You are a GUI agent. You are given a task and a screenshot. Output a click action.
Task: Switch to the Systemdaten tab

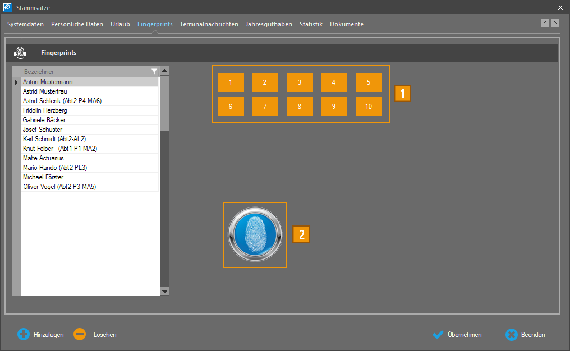pos(25,24)
